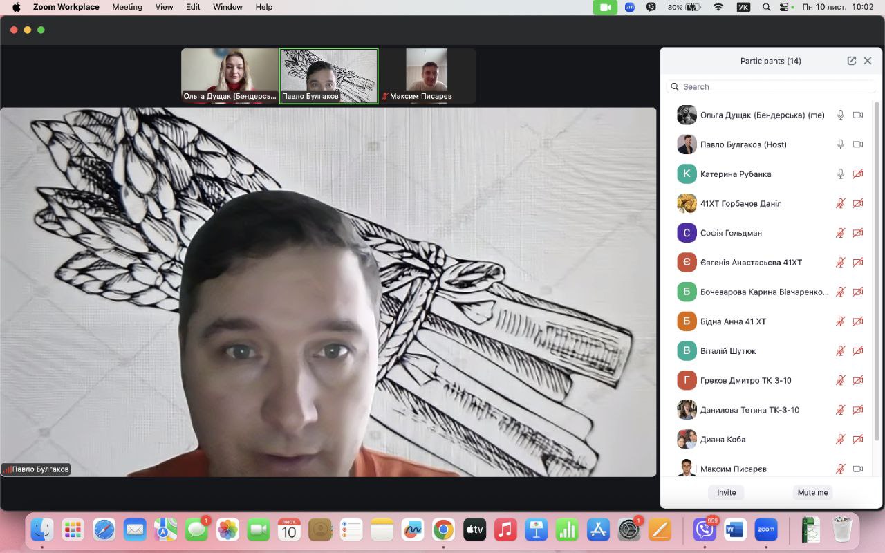The image size is (885, 553).
Task: Click the Mute me button
Action: click(x=812, y=493)
